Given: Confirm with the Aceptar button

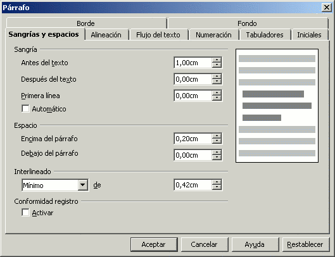Looking at the screenshot, I should (154, 244).
